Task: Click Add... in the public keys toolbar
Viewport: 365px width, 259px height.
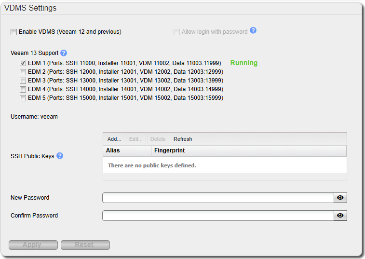Action: [x=114, y=139]
